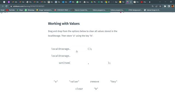Share this page using the share icon
Image resolution: width=175 pixels, height=98 pixels.
pyautogui.click(x=156, y=6)
